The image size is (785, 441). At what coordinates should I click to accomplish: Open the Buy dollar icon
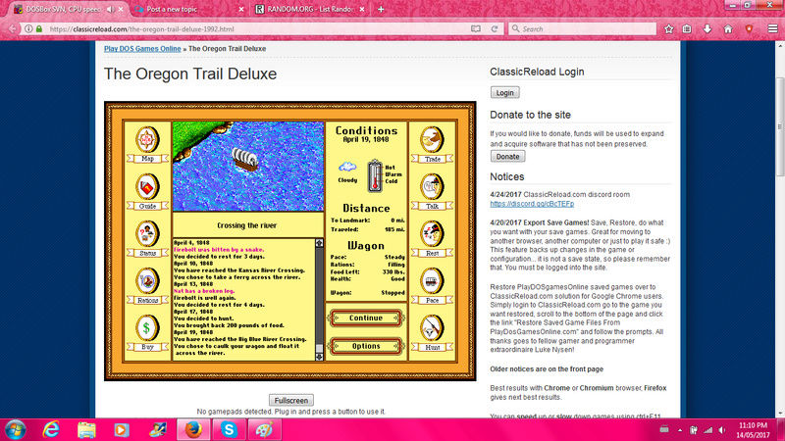pyautogui.click(x=147, y=333)
